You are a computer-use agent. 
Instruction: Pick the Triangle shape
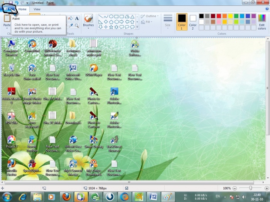click(x=132, y=17)
